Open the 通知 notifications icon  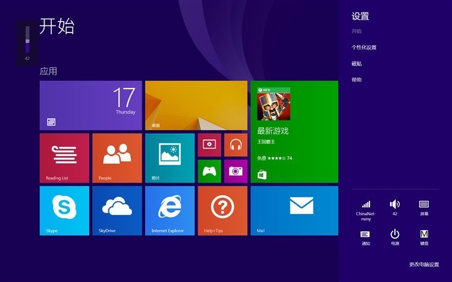click(366, 238)
